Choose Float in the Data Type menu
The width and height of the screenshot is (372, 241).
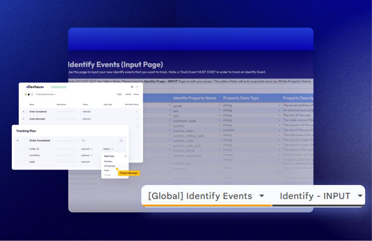click(x=107, y=170)
